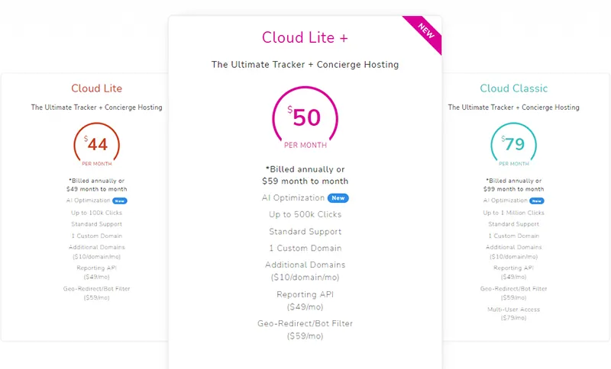Select the Cloud Lite + plan title
Image resolution: width=611 pixels, height=369 pixels.
(305, 37)
